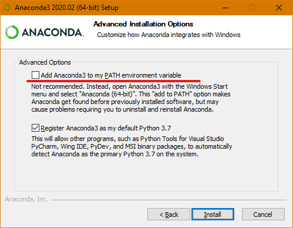Click the 'Not recommended' PATH warning paragraph

click(x=131, y=98)
